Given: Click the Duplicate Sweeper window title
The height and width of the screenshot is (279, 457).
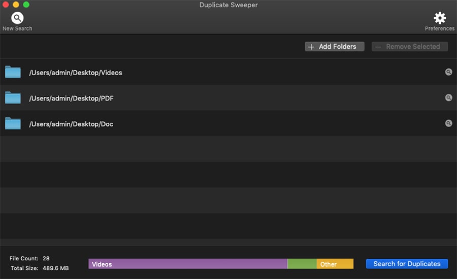Looking at the screenshot, I should 228,5.
